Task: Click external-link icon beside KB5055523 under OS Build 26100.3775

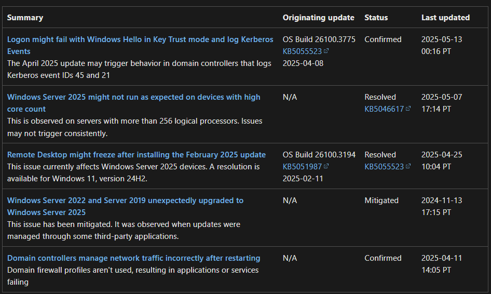Action: (x=326, y=51)
